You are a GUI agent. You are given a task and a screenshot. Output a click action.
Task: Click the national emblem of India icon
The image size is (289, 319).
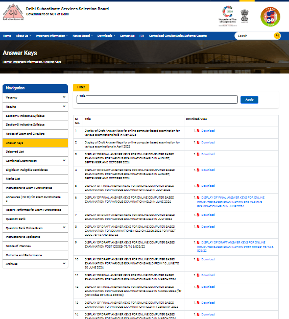pos(245,16)
